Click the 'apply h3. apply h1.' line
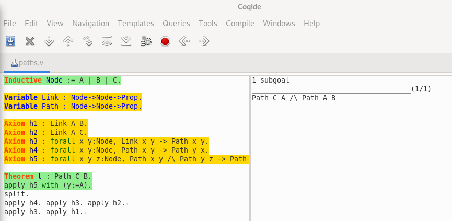This screenshot has width=452, height=221. [x=44, y=212]
